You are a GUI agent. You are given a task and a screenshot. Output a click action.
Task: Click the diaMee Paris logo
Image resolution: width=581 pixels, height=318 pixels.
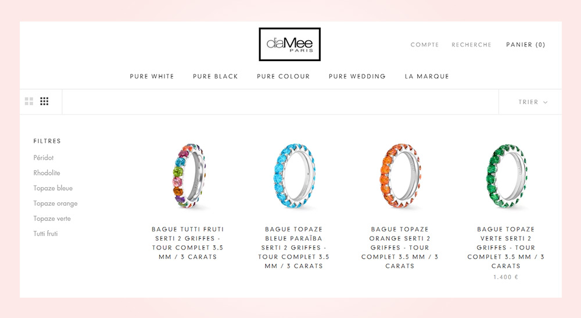pyautogui.click(x=290, y=44)
